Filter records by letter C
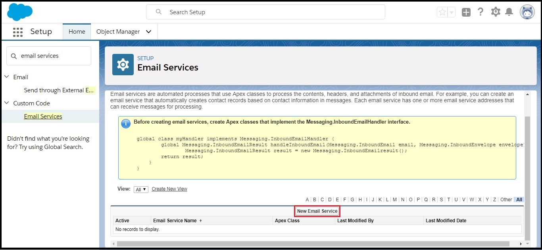The image size is (542, 250). [x=322, y=200]
